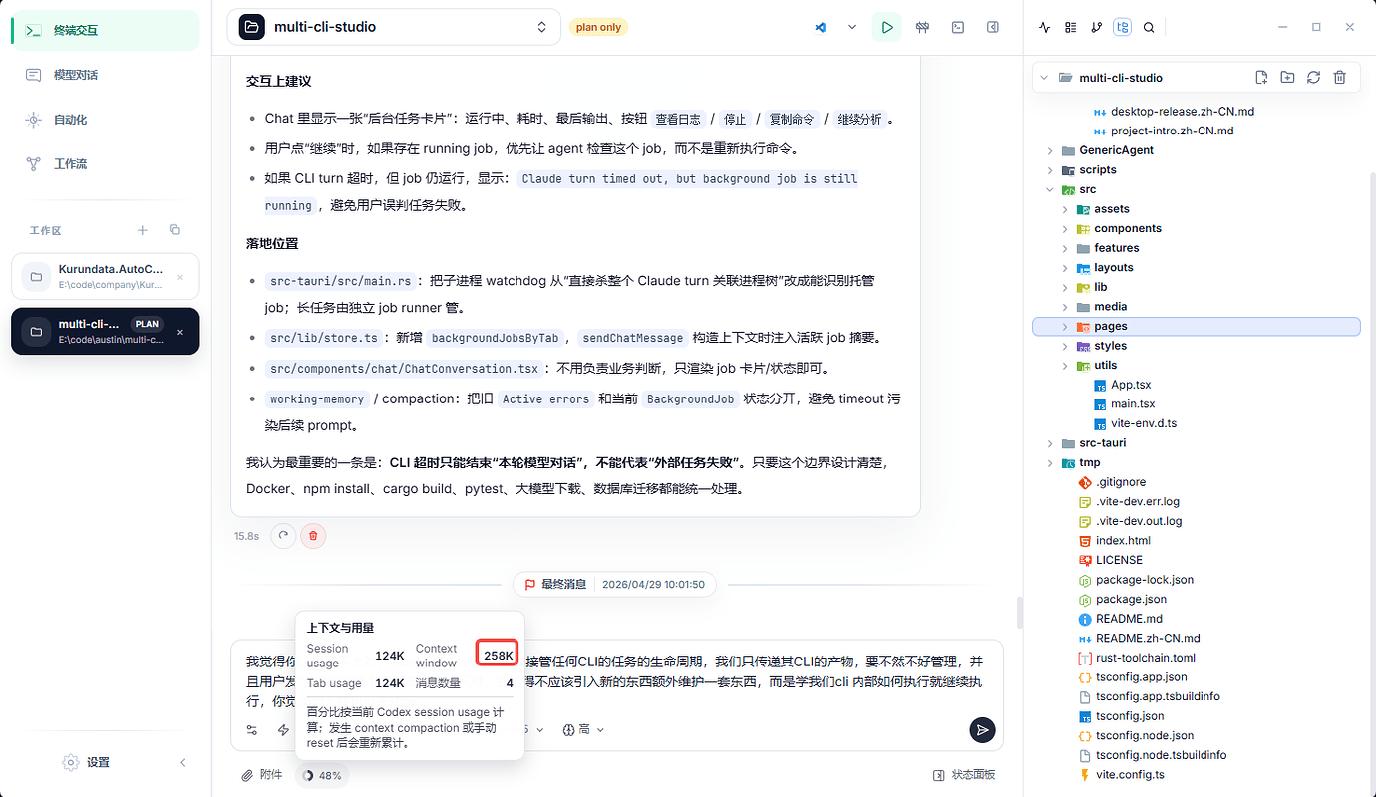Select the pages folder row
Screen dimensions: 1376x797
coord(1197,326)
